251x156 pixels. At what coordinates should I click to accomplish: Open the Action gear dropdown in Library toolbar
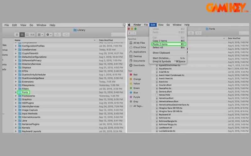[x=49, y=34]
